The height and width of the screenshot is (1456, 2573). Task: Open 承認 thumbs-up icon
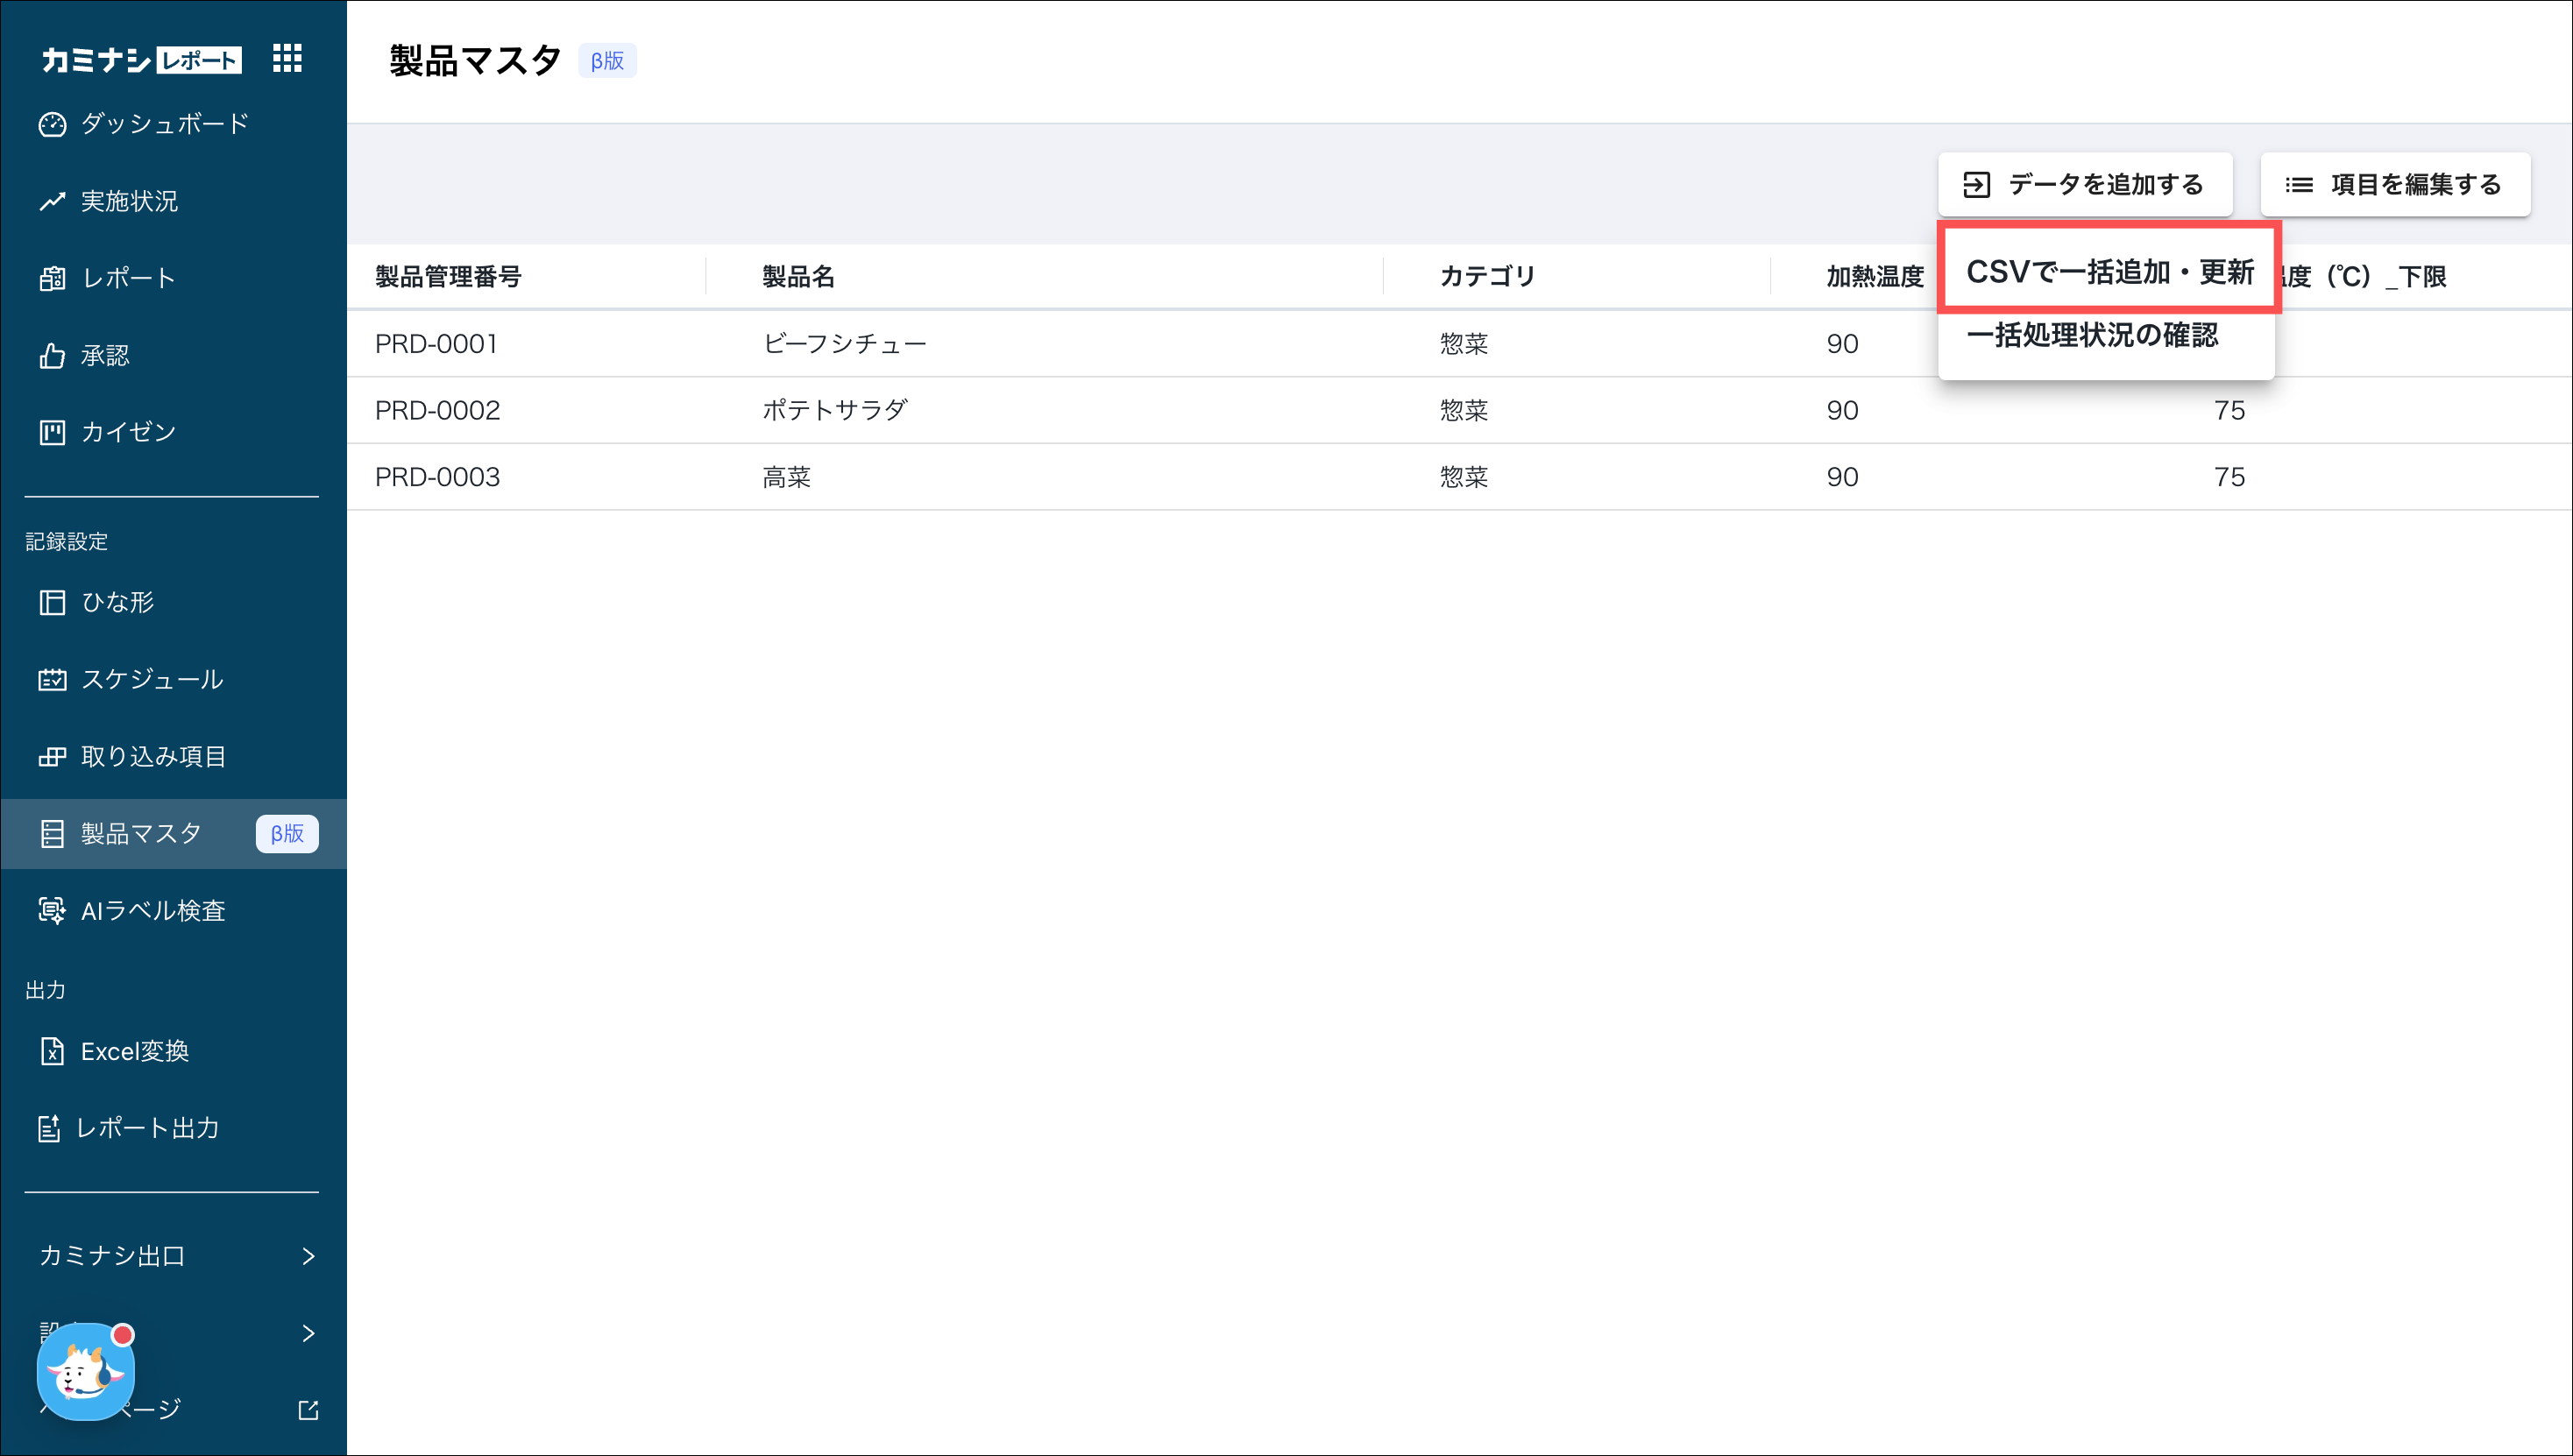[x=52, y=356]
